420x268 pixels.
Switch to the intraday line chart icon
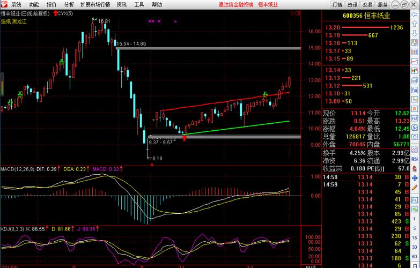(x=415, y=61)
